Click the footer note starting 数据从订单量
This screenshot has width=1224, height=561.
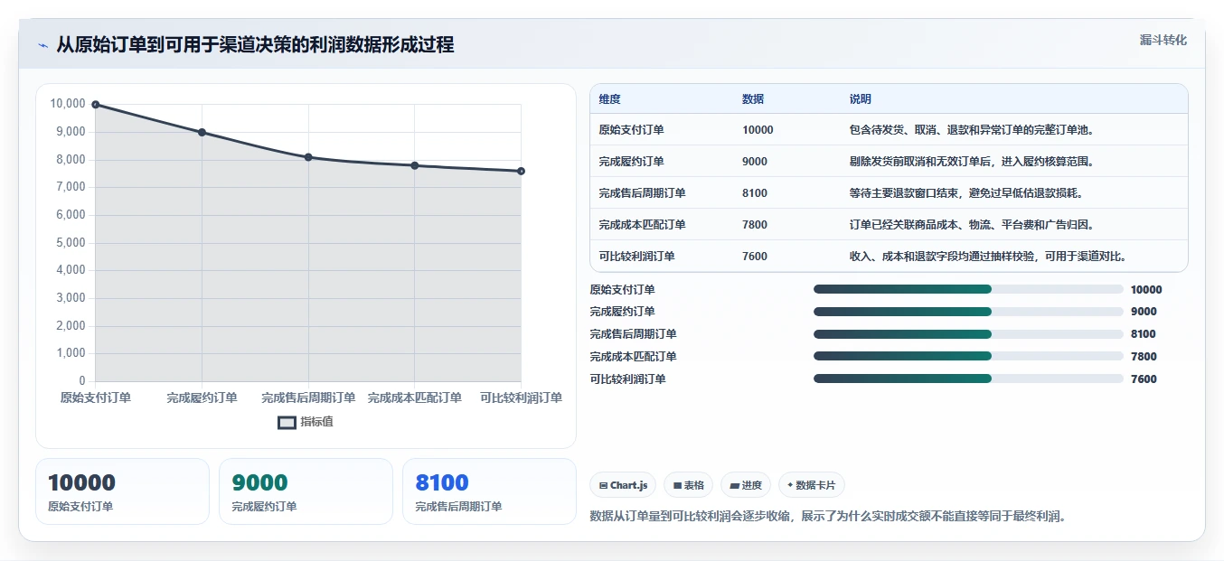click(x=828, y=517)
